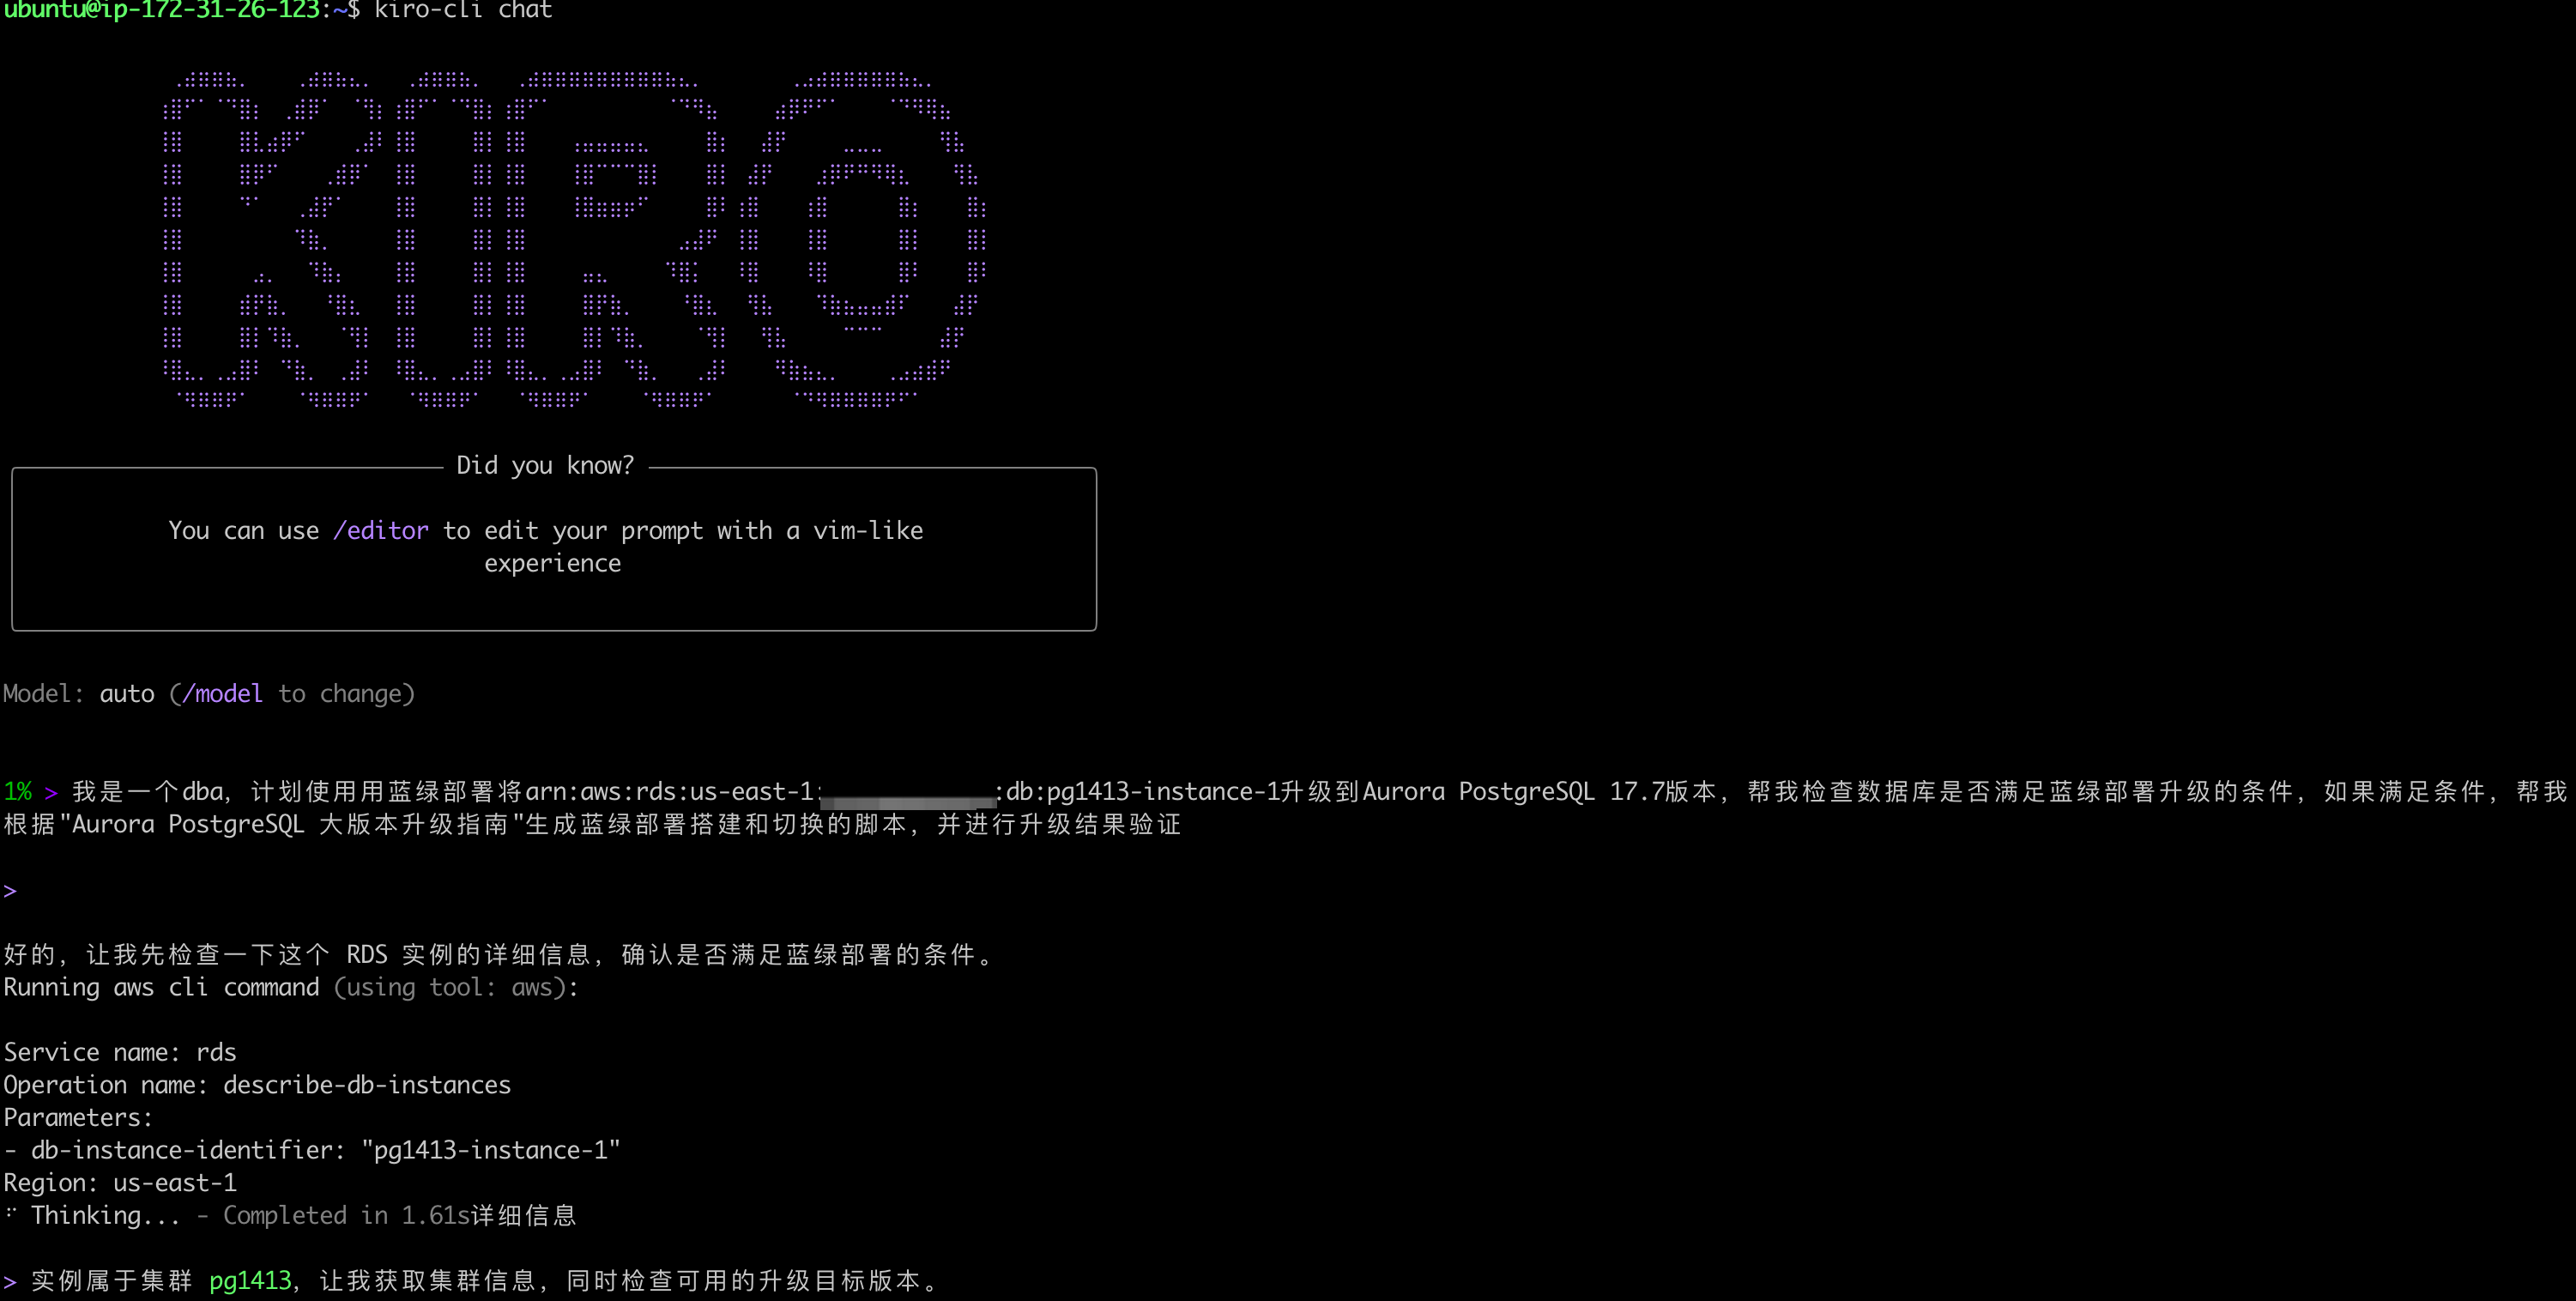Click the db-instance-identifier parameter value
This screenshot has width=2576, height=1301.
click(491, 1151)
